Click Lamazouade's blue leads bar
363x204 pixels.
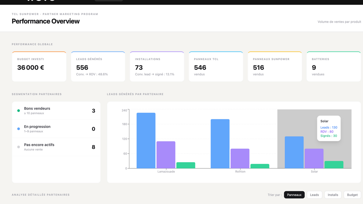[x=146, y=141]
